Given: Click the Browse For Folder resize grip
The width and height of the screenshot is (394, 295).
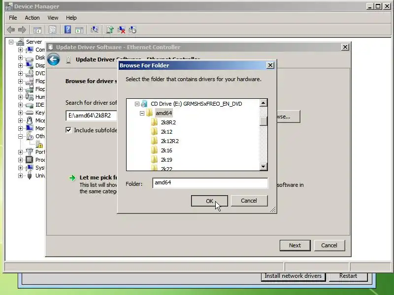Looking at the screenshot, I should click(x=273, y=209).
